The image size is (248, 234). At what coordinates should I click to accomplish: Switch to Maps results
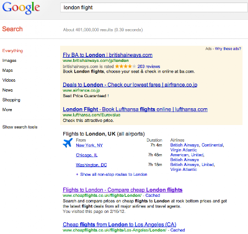7,71
